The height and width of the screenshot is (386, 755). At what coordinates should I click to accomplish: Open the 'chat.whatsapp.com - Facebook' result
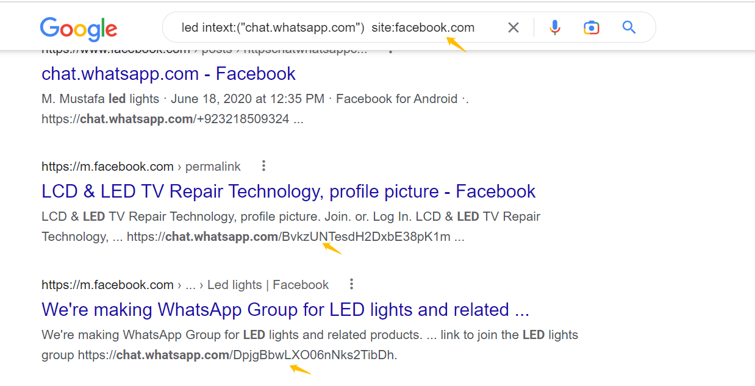click(168, 74)
